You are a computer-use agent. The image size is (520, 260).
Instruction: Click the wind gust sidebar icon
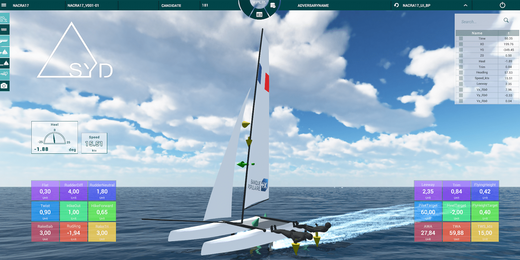pos(5,74)
